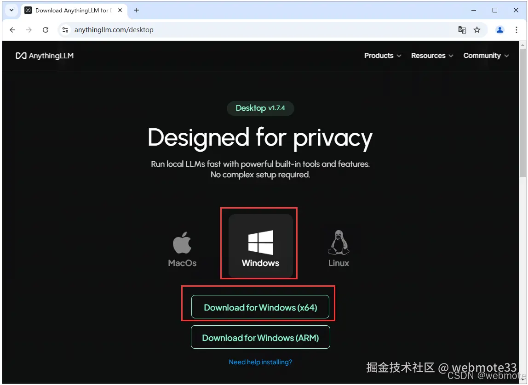Reload the page with refresh icon
Viewport: 528px width, 385px height.
click(46, 30)
